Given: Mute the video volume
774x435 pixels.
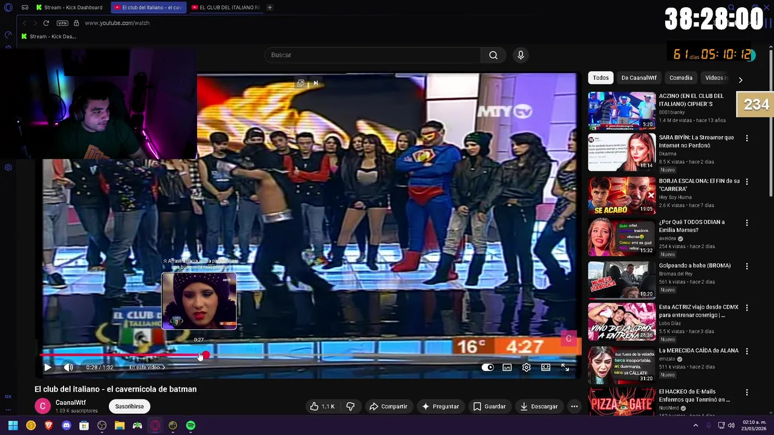Looking at the screenshot, I should [68, 367].
